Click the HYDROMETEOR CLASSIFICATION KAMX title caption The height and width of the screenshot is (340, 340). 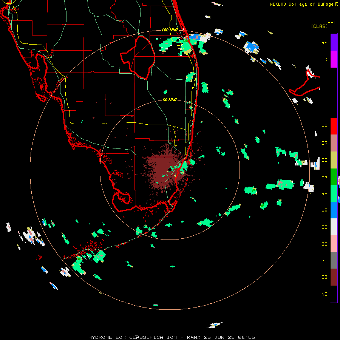(172, 337)
